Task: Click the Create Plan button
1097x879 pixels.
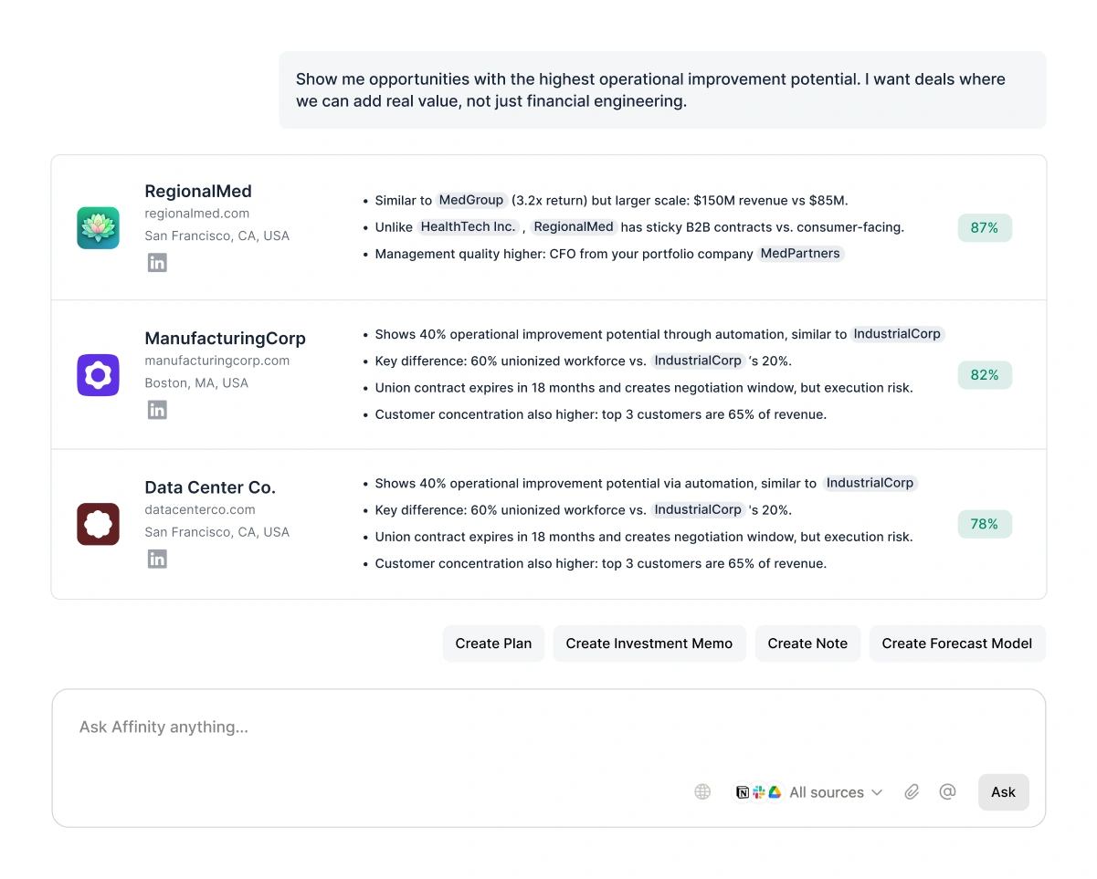Action: click(493, 644)
